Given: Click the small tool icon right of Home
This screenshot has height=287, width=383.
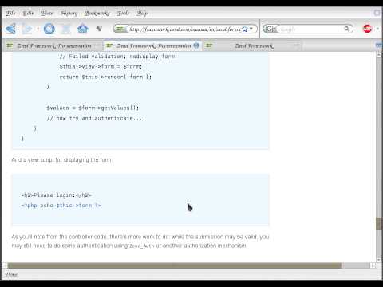Looking at the screenshot, I should [x=99, y=28].
